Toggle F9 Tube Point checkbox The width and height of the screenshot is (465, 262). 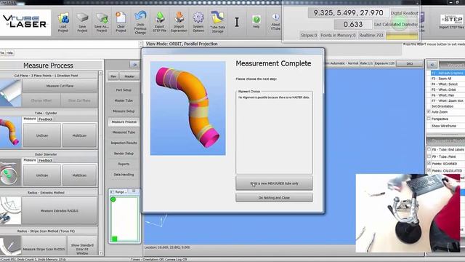[x=429, y=156]
